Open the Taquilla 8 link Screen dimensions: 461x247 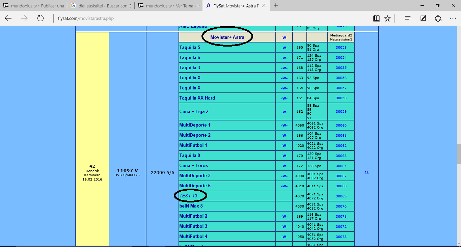[190, 155]
